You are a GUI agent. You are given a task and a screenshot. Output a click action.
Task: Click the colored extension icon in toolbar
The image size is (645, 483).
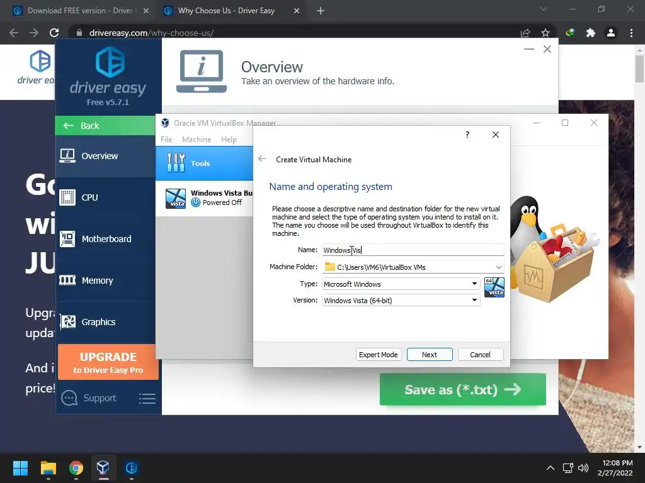tap(570, 33)
